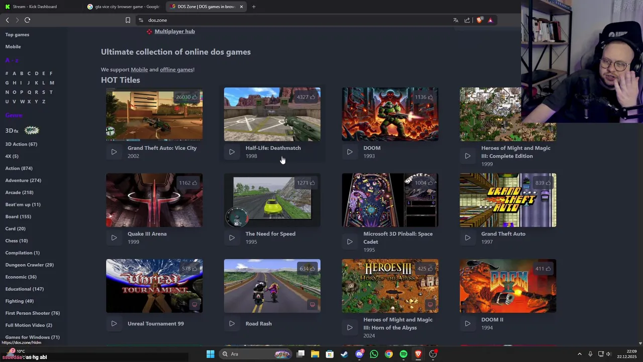Open Half-Life: Deathmatch title link
The image size is (643, 362).
tap(273, 148)
